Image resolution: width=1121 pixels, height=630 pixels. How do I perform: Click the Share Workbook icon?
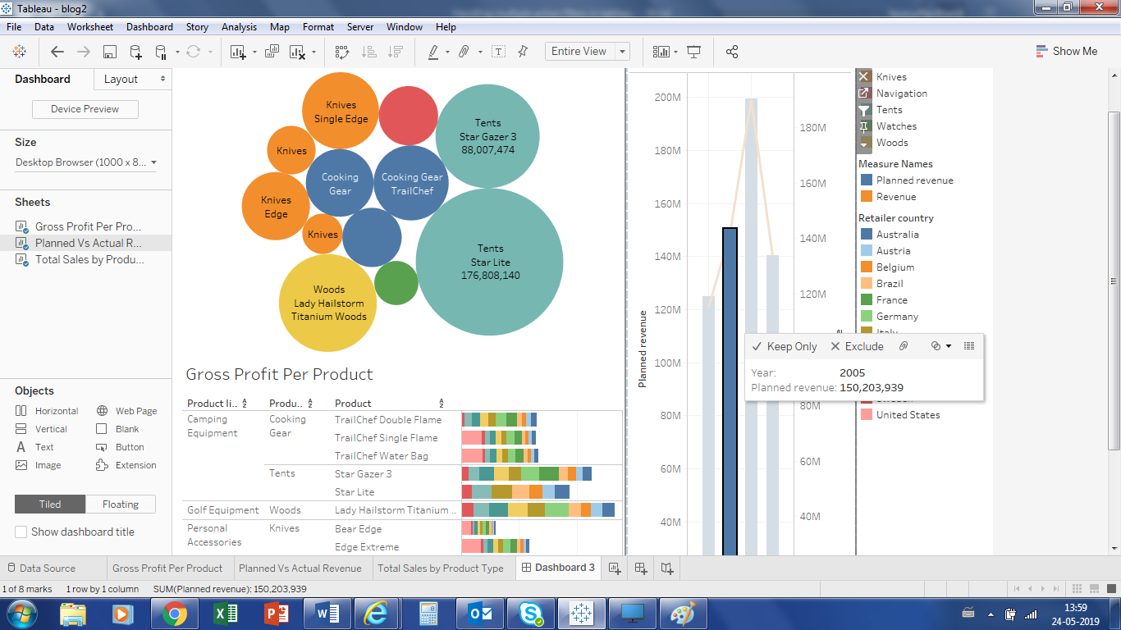(732, 51)
